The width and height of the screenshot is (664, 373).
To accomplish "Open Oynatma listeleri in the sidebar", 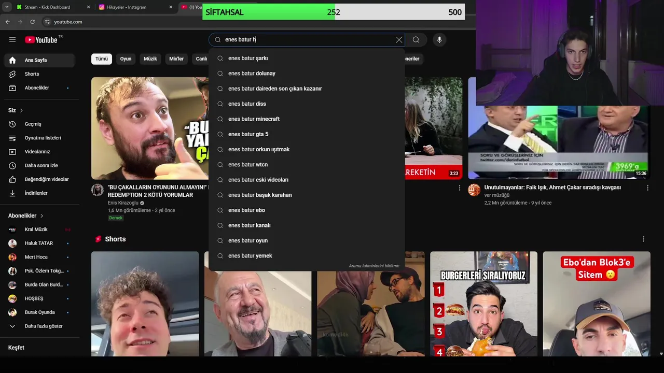I will [39, 138].
